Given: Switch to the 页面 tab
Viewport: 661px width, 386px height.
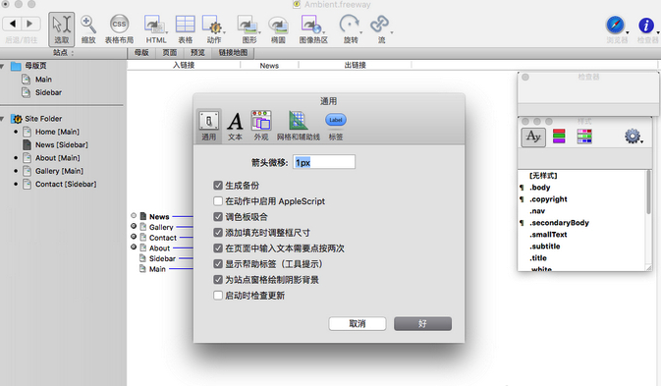Looking at the screenshot, I should [x=170, y=53].
